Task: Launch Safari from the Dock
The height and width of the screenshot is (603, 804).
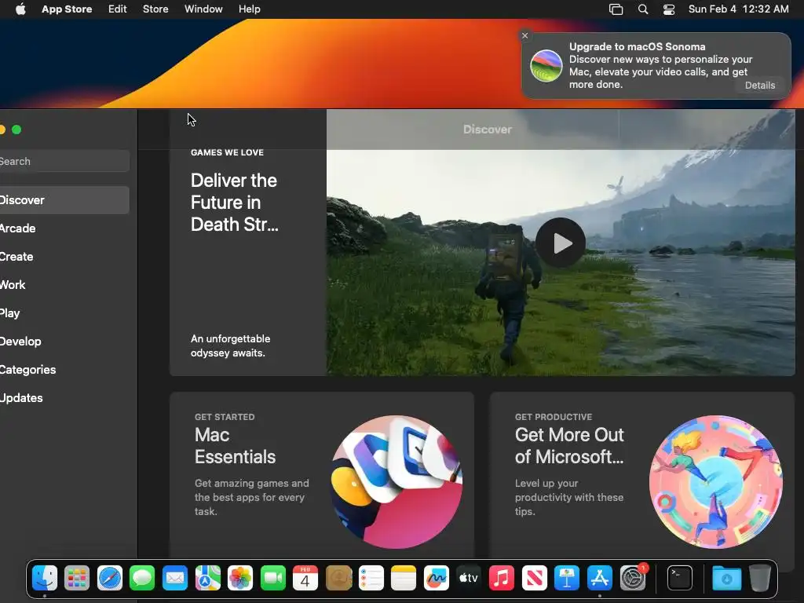Action: [110, 579]
